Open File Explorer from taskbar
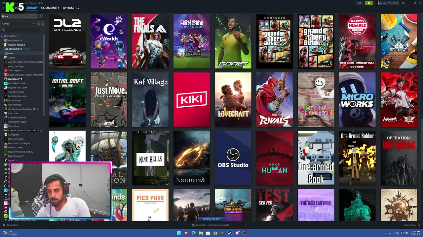Image resolution: width=423 pixels, height=237 pixels. 201,233
